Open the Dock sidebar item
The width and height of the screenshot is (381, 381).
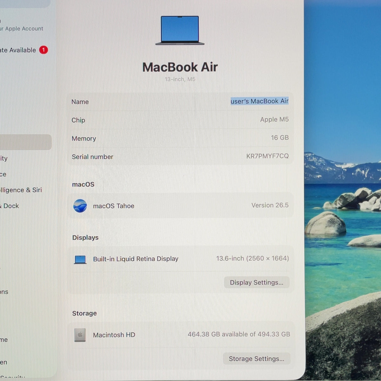click(10, 206)
